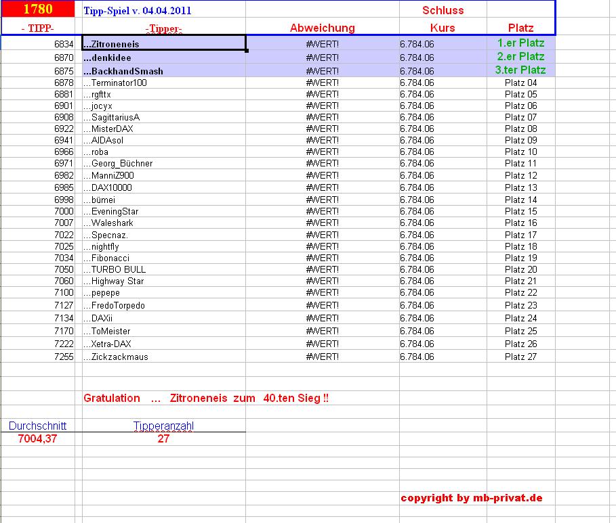Screen dimensions: 616x523
Task: Click the ...Specnaz. cell
Action: pyautogui.click(x=164, y=235)
